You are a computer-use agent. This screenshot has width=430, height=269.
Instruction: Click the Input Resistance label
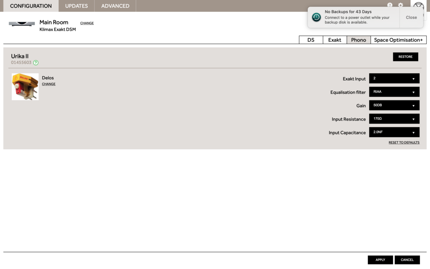[x=349, y=119]
